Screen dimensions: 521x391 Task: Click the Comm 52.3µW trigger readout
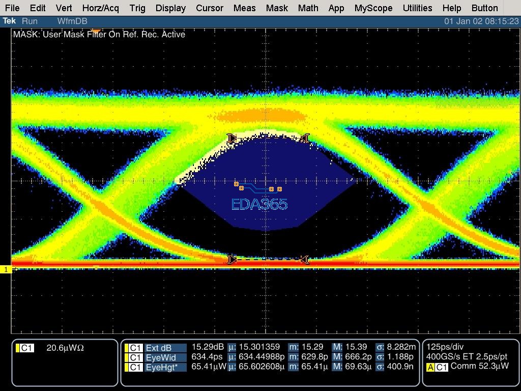pyautogui.click(x=479, y=367)
